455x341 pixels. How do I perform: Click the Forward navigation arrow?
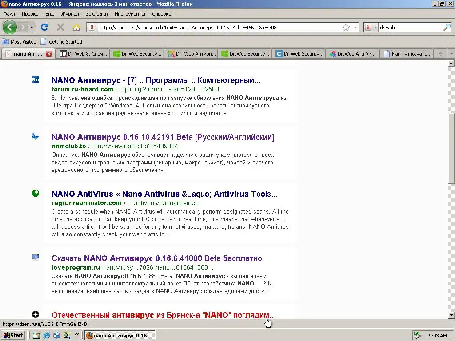point(23,27)
